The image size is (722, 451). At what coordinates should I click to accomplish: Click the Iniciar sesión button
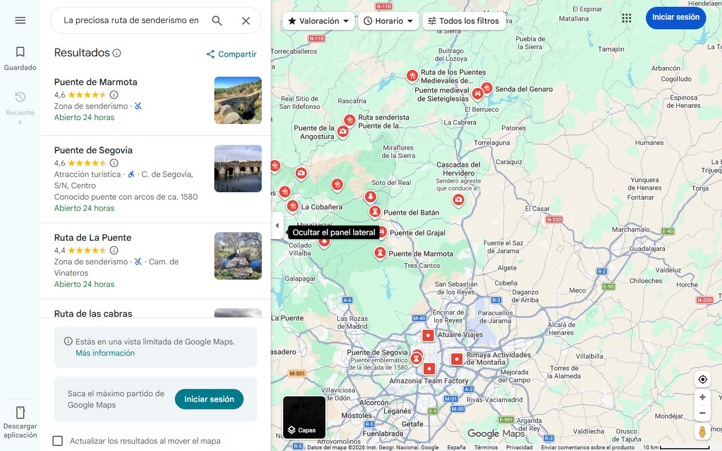pyautogui.click(x=675, y=17)
